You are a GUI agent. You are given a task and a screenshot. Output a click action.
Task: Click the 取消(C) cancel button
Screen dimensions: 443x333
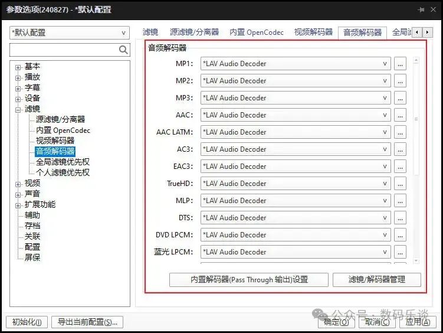coord(377,322)
